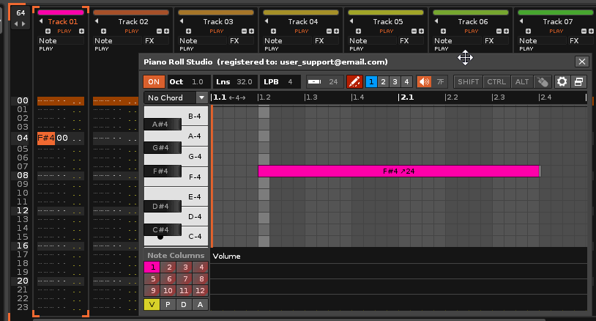Switch to Volume lane with V tab
Image resolution: width=596 pixels, height=321 pixels.
pyautogui.click(x=152, y=305)
